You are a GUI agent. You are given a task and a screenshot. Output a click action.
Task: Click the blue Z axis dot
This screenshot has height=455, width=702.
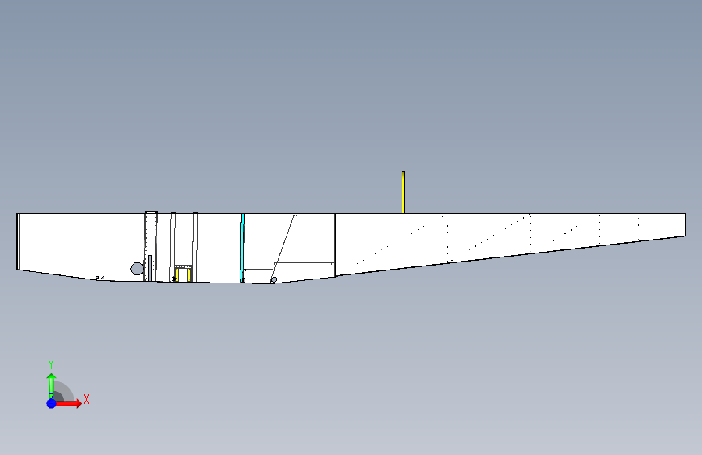pyautogui.click(x=52, y=403)
